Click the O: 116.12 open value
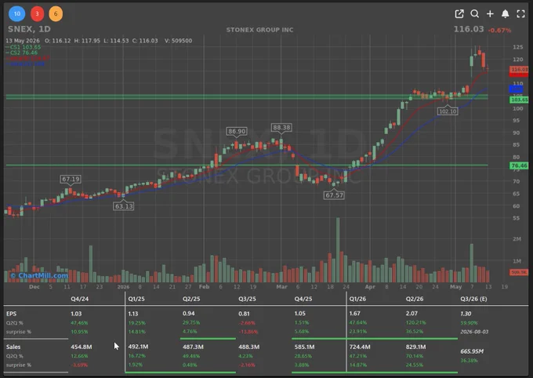Viewport: 533px width, 378px height. [x=58, y=41]
